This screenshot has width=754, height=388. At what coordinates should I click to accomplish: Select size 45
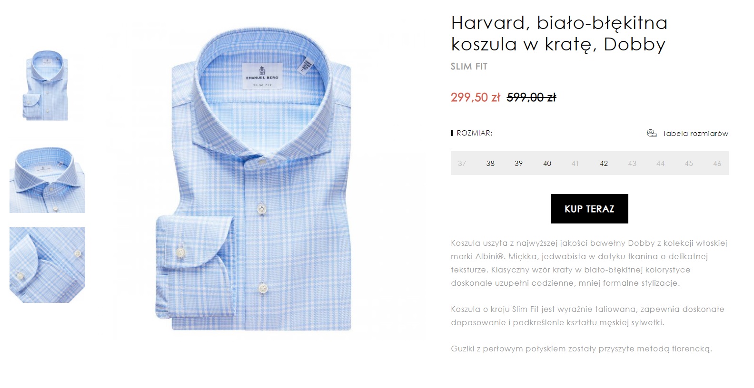[689, 164]
